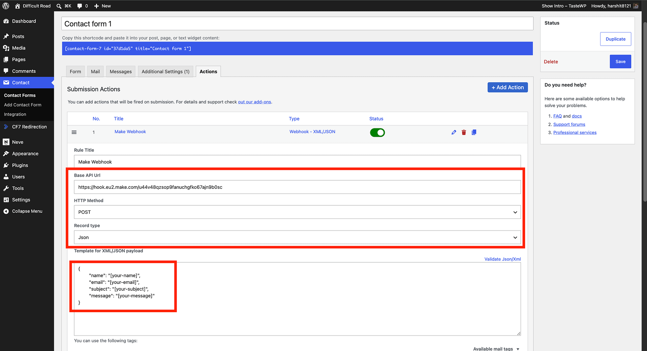Open the HTTP Method dropdown
Screen dimensions: 647x351
(x=297, y=212)
